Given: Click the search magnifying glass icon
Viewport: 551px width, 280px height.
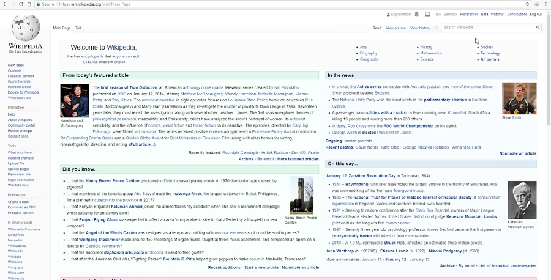Looking at the screenshot, I should point(538,28).
